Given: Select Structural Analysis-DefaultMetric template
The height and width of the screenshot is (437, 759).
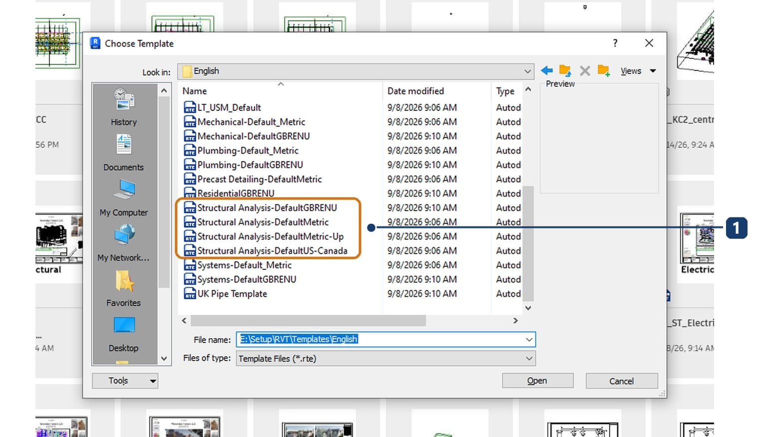Looking at the screenshot, I should pos(263,222).
